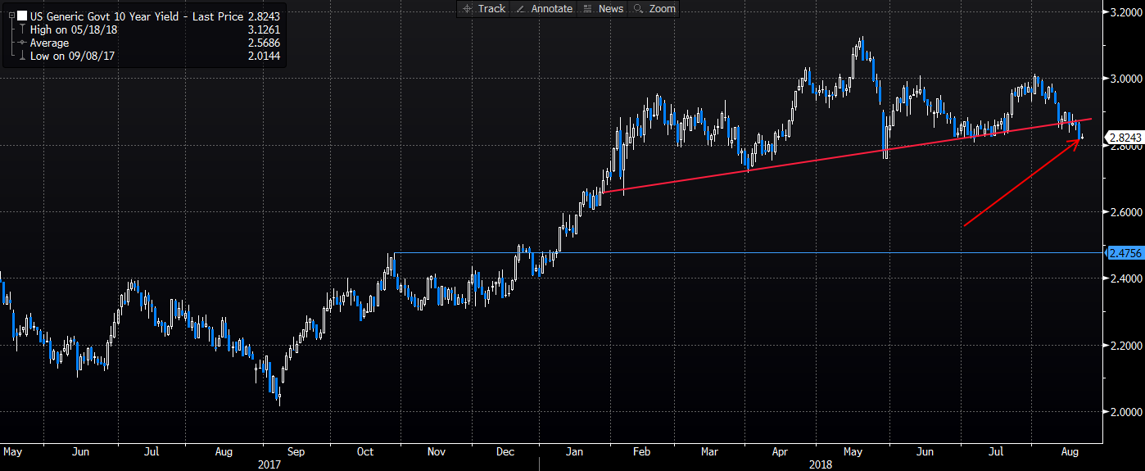Show News on the chart

[x=603, y=8]
